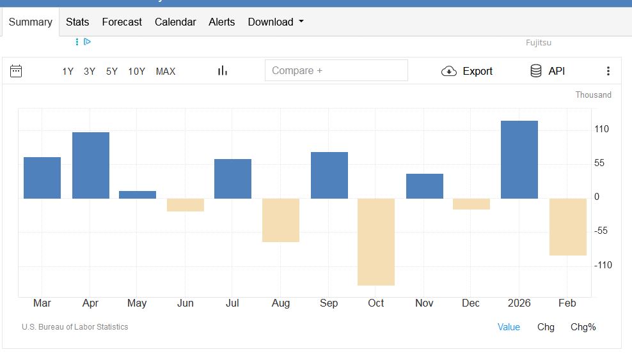The width and height of the screenshot is (632, 359).
Task: Open the Calendar tab
Action: click(175, 22)
